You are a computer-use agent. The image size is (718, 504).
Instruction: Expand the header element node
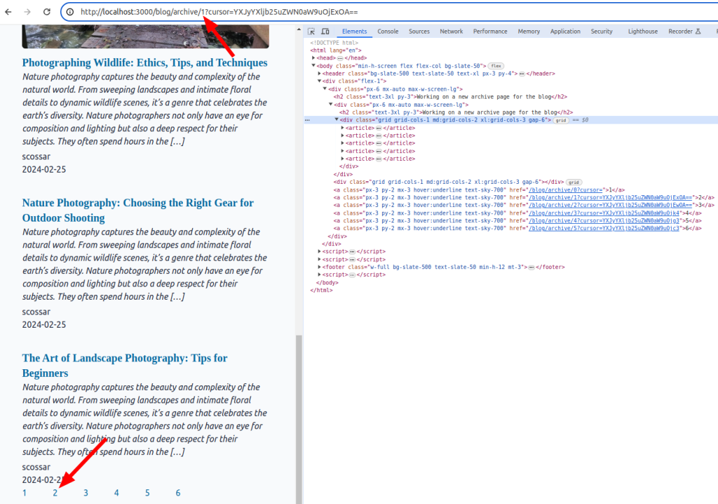point(320,74)
